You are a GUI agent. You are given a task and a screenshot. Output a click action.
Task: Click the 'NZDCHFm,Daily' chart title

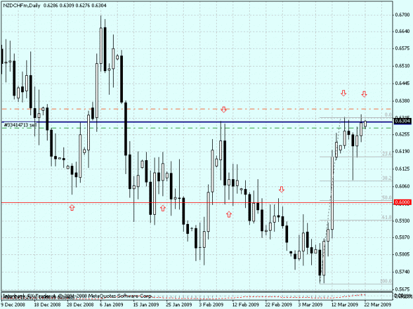tap(22, 5)
